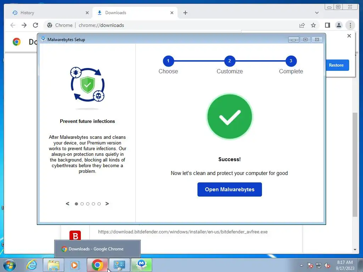Open Windows Explorer from taskbar

[54, 265]
